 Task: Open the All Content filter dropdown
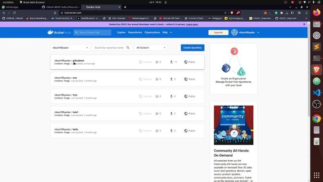click(x=151, y=48)
